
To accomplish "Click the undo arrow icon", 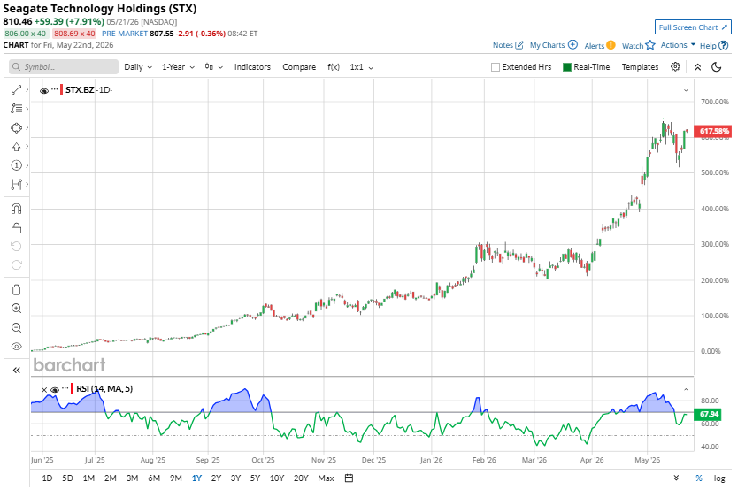I will pyautogui.click(x=16, y=247).
